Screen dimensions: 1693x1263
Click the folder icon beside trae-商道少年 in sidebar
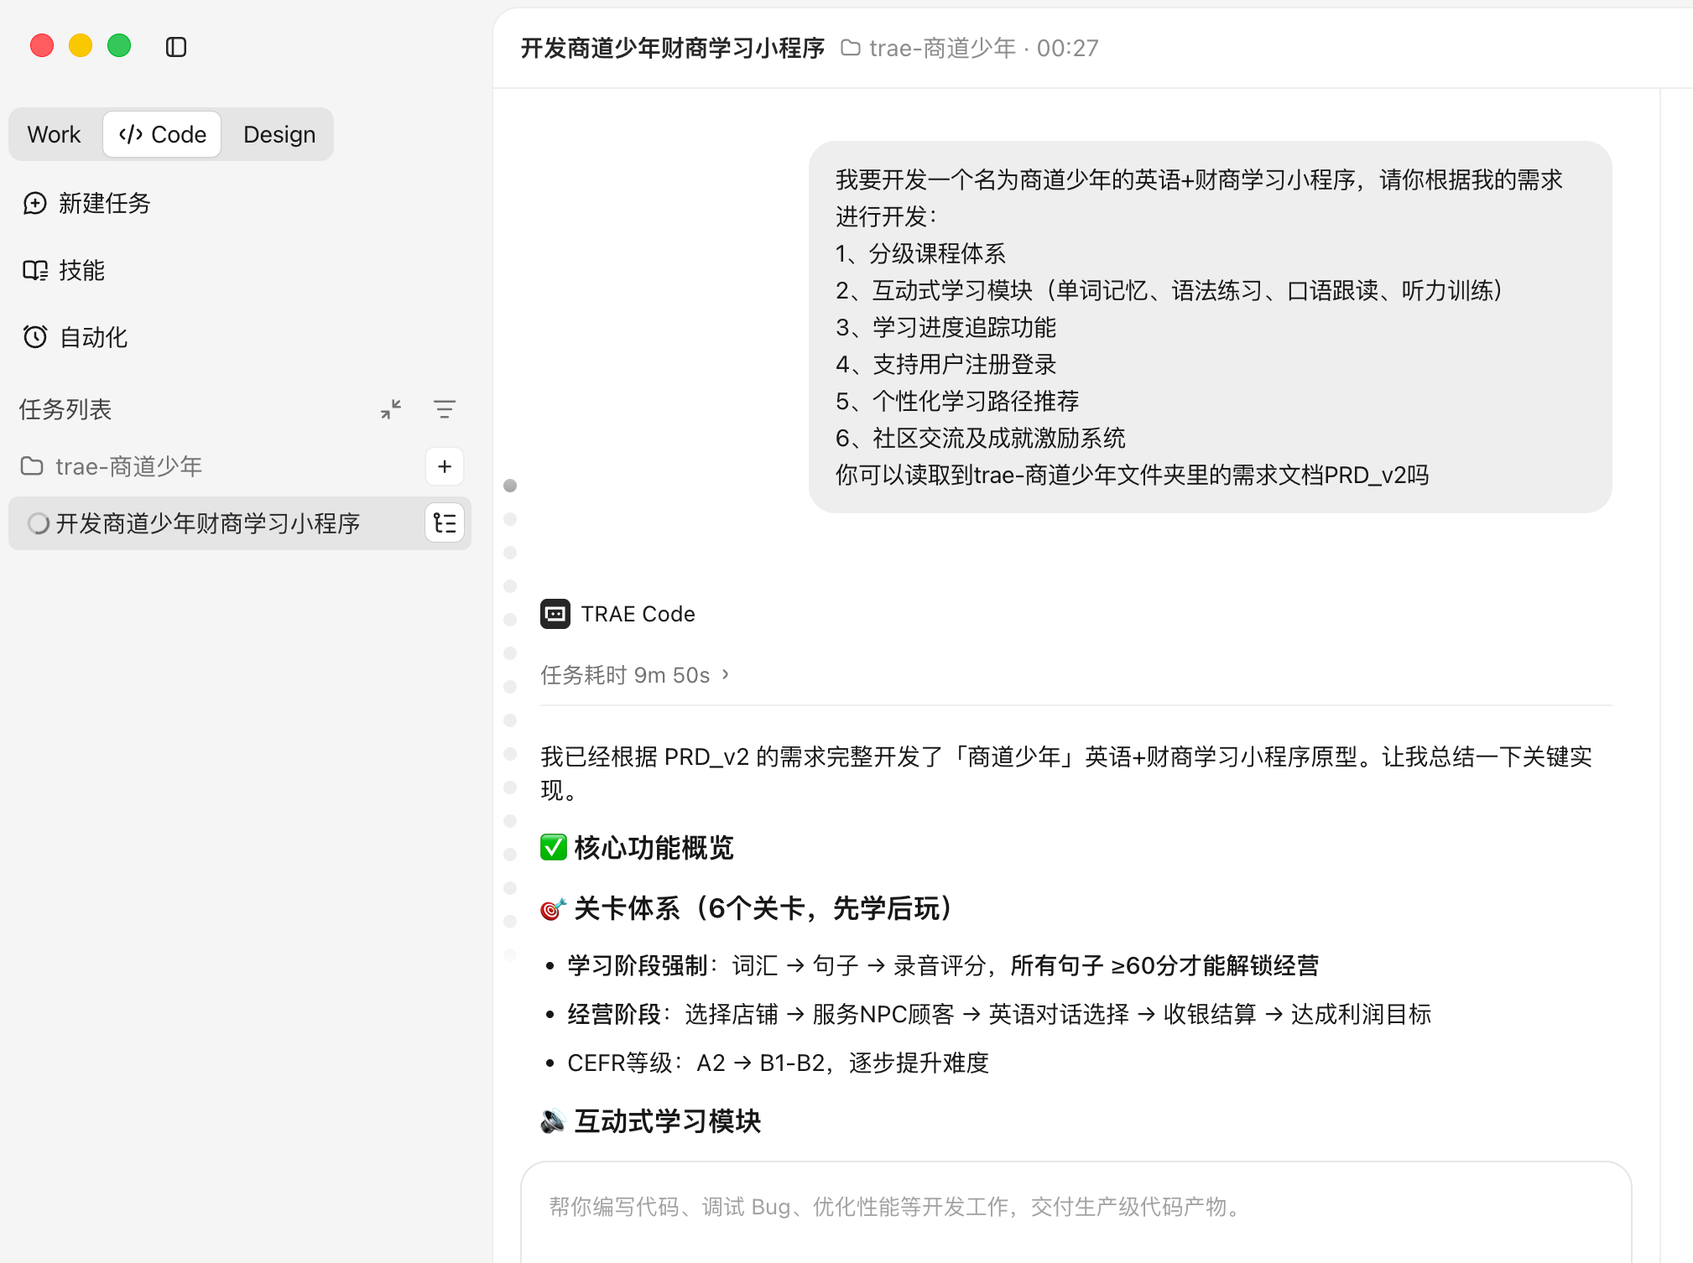[x=32, y=466]
